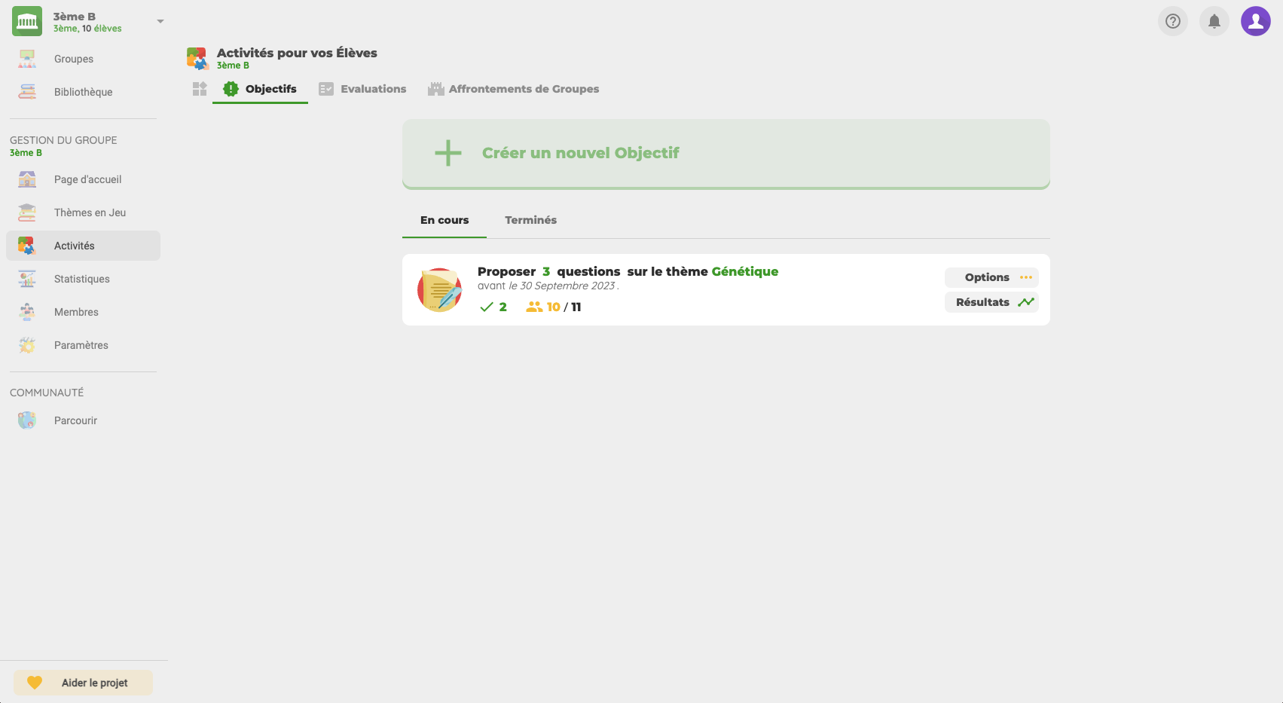Click the Génétique theme link

(x=744, y=271)
